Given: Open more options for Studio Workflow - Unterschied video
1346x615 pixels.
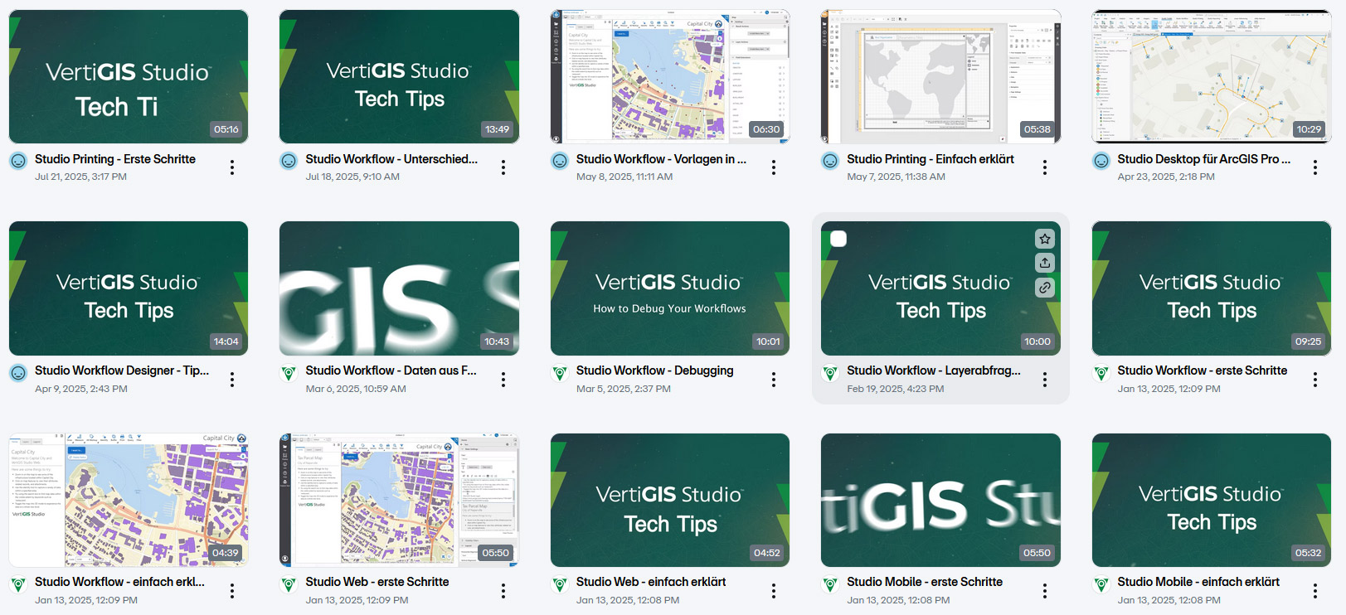Looking at the screenshot, I should pos(503,167).
